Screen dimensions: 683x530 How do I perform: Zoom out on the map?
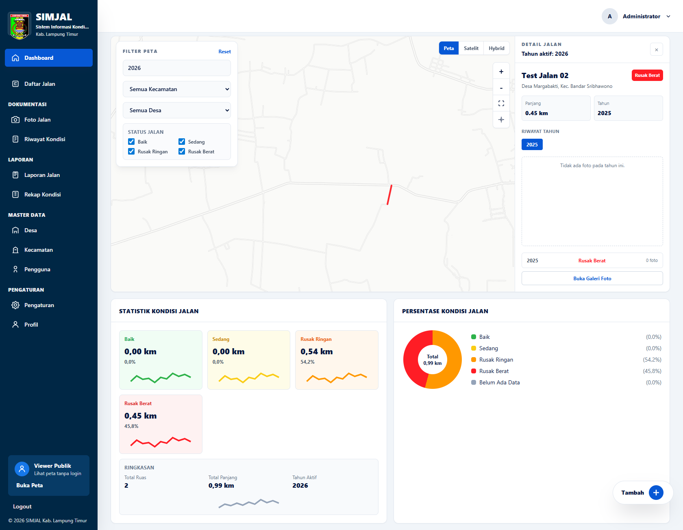click(x=501, y=88)
